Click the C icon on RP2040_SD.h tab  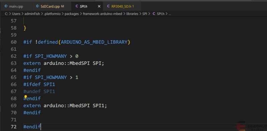(108, 6)
